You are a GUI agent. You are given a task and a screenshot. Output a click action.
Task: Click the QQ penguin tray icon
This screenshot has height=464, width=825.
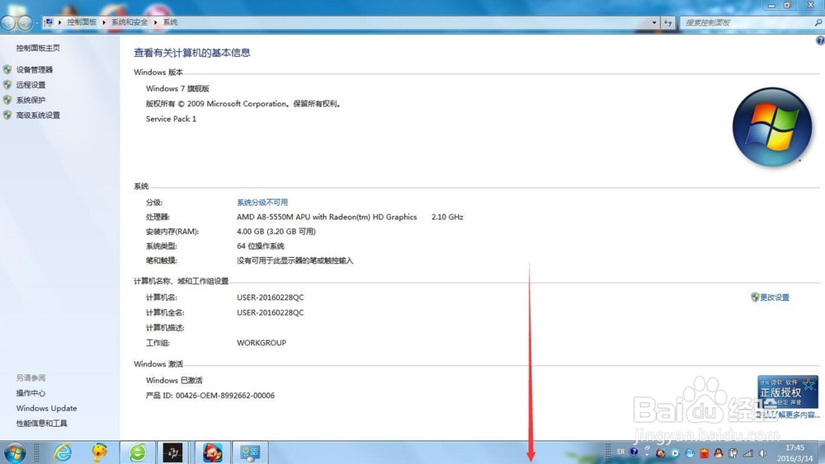click(719, 453)
